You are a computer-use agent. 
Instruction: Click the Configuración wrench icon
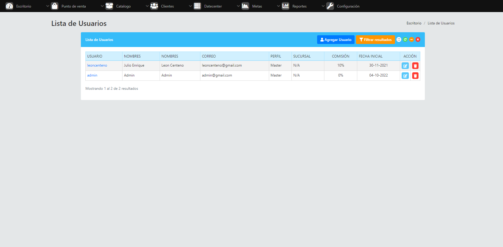coord(330,6)
